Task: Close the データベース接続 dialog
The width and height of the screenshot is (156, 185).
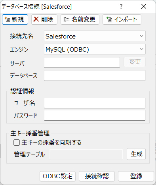Action: click(144, 6)
